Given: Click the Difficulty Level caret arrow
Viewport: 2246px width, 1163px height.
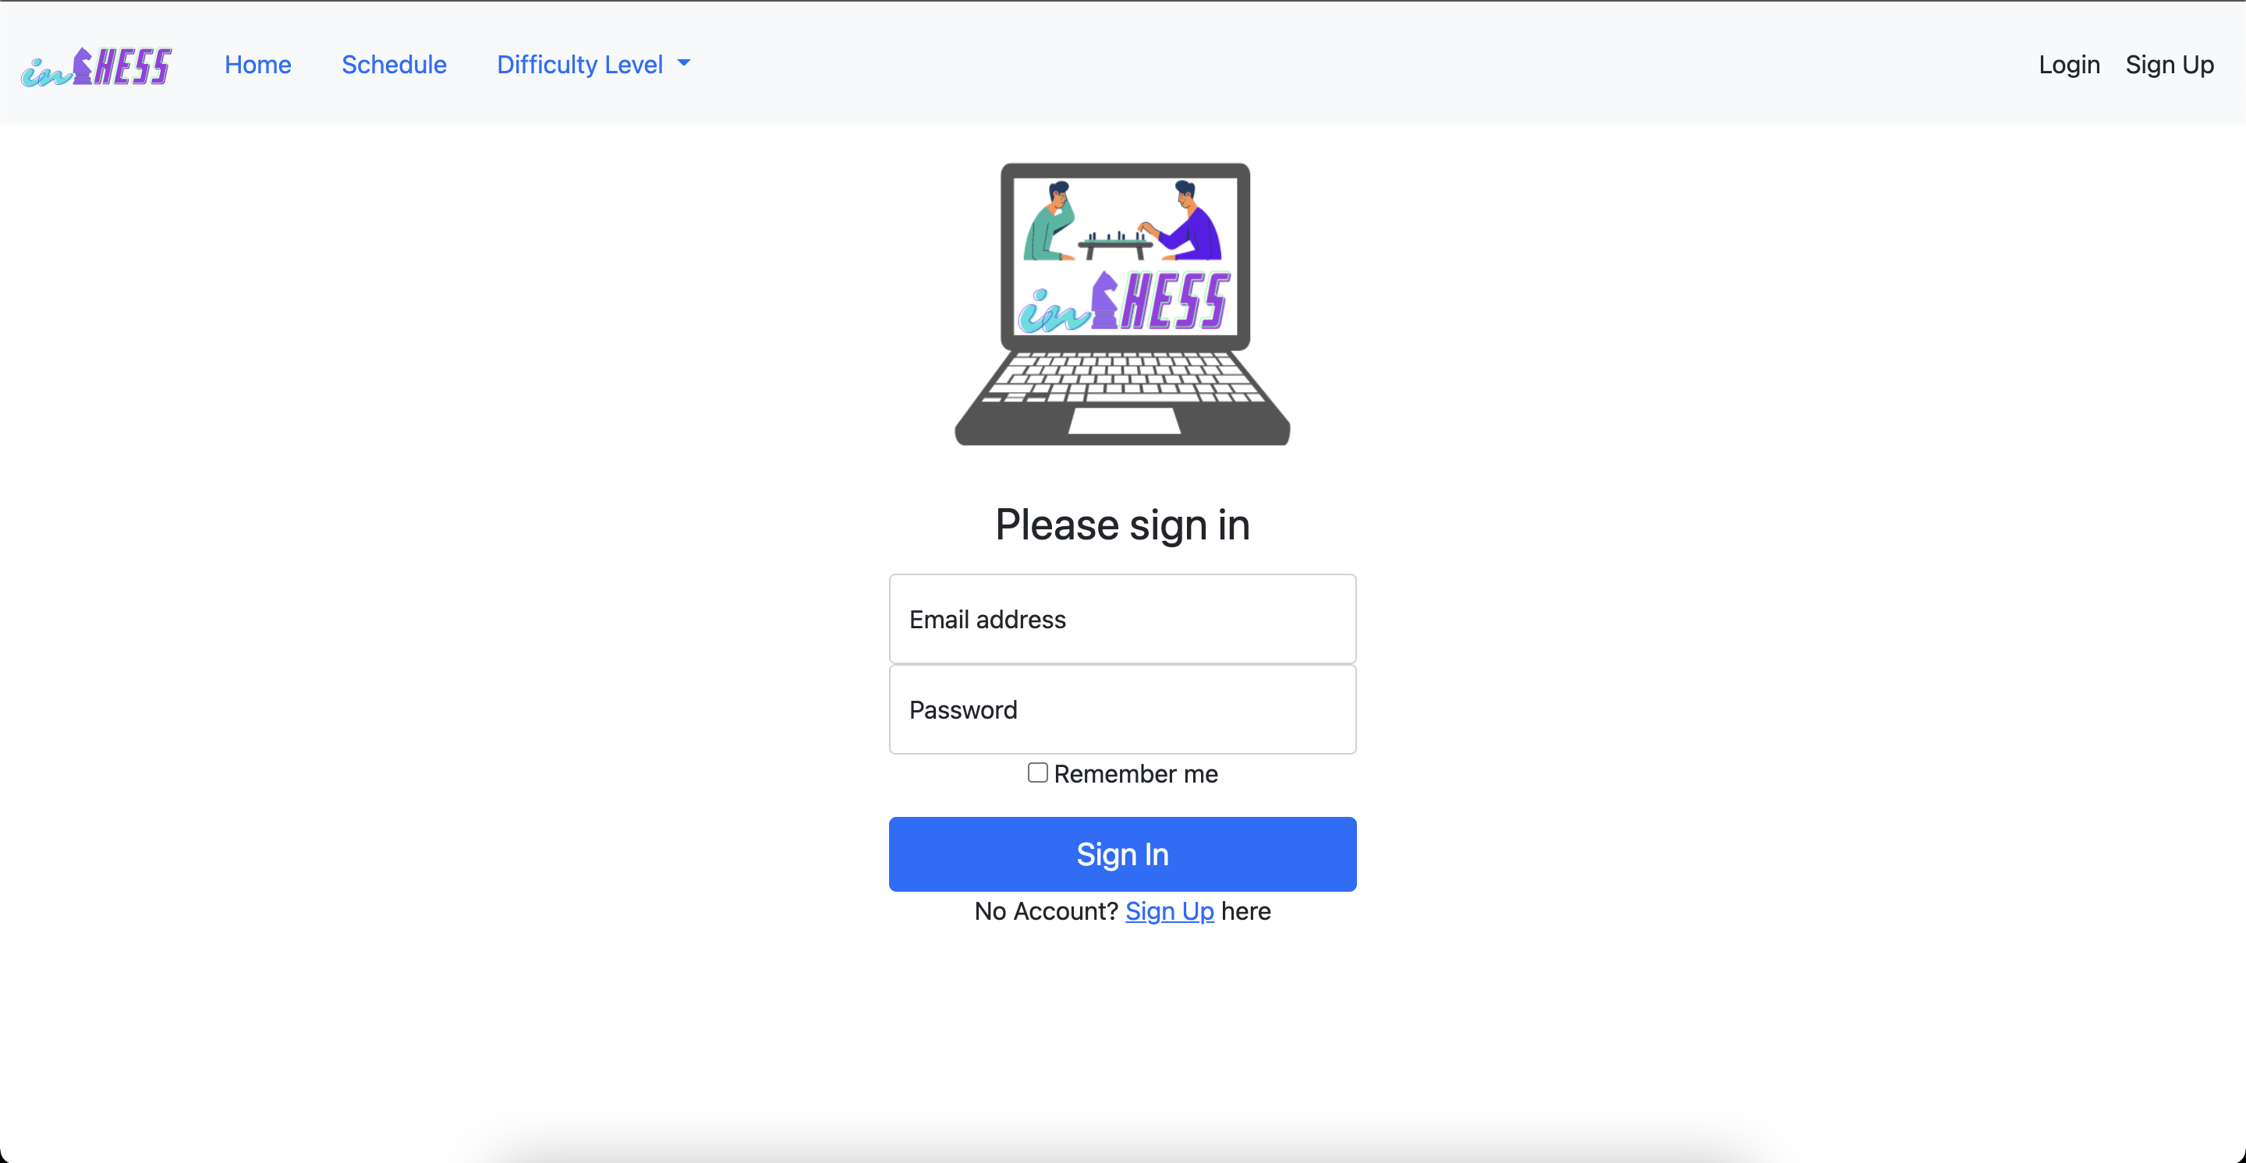Looking at the screenshot, I should pos(684,62).
